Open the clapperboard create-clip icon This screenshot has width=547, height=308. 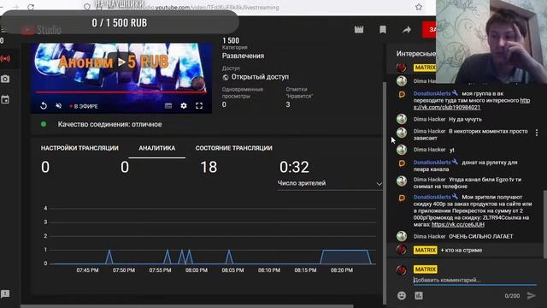pyautogui.click(x=359, y=30)
